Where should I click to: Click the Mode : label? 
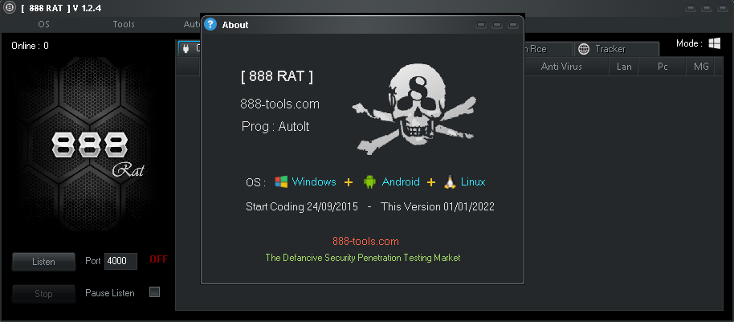coord(690,43)
